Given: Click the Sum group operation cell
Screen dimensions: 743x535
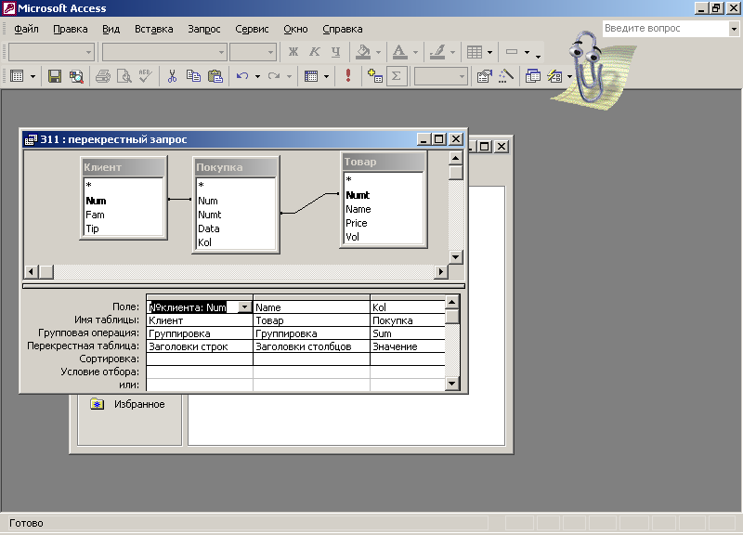Looking at the screenshot, I should 408,333.
